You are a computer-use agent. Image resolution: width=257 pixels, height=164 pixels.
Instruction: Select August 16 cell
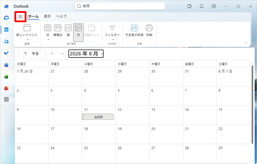[x=31, y=134]
